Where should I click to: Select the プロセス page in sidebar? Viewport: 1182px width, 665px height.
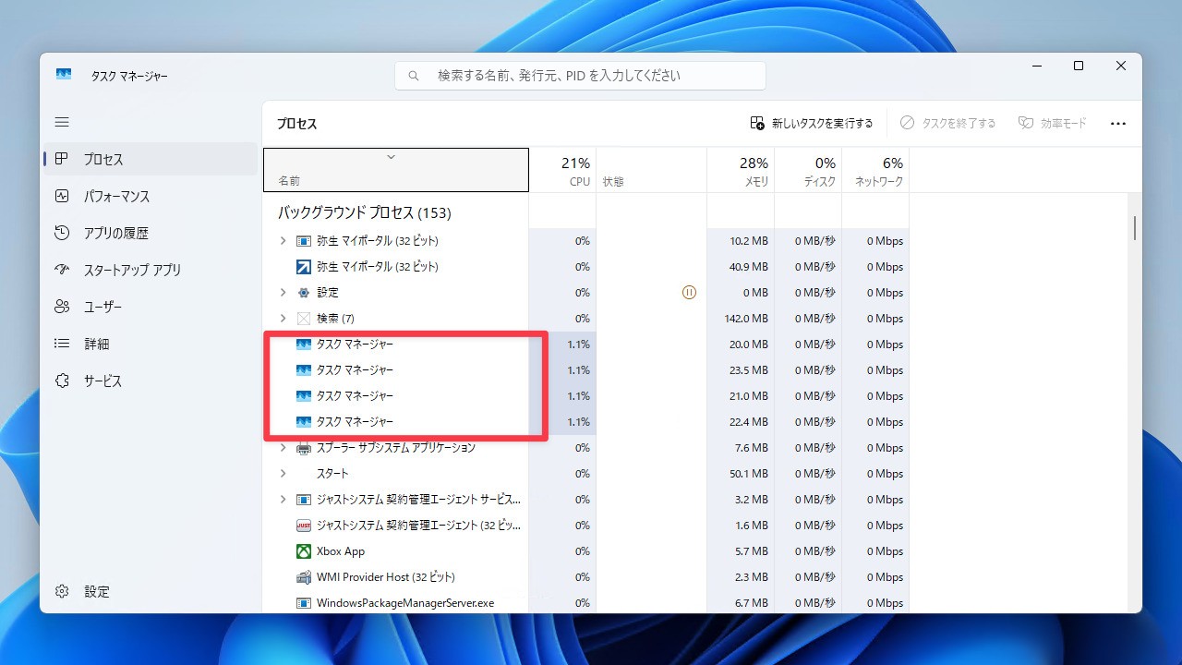coord(150,159)
